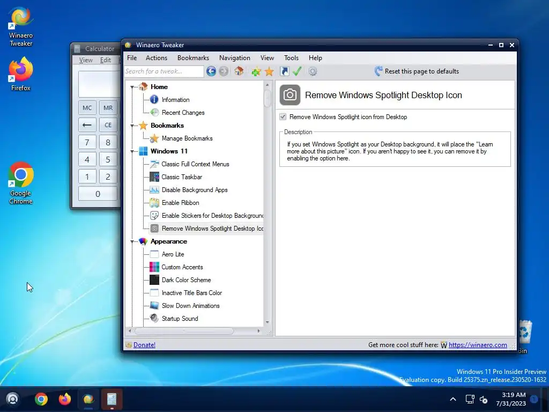Viewport: 549px width, 412px height.
Task: Click the tree horizontal scrollbar right arrow
Action: (x=259, y=330)
